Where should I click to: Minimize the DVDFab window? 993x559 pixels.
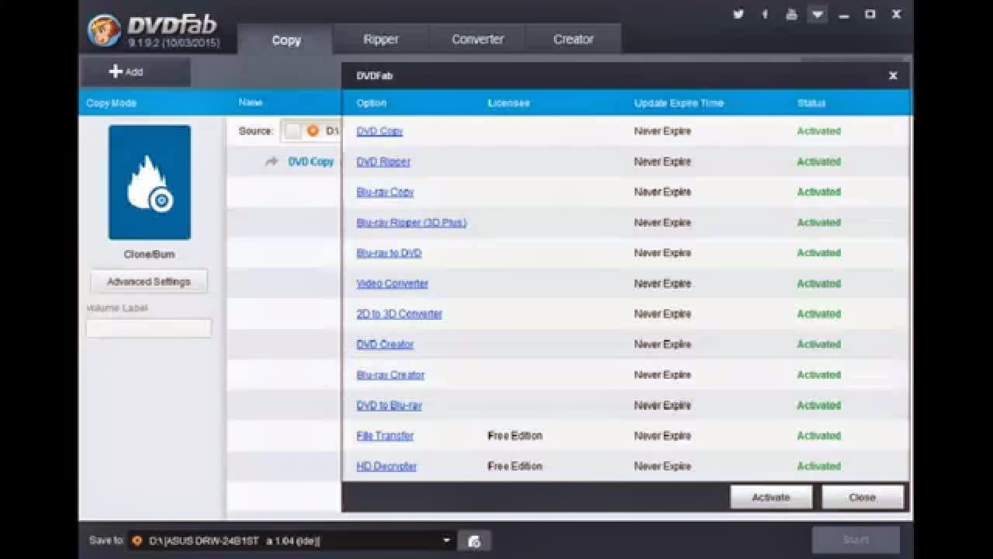click(x=844, y=15)
